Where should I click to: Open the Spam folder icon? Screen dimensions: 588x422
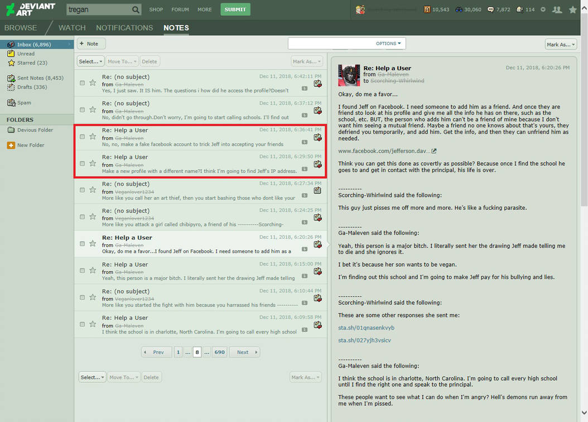11,102
